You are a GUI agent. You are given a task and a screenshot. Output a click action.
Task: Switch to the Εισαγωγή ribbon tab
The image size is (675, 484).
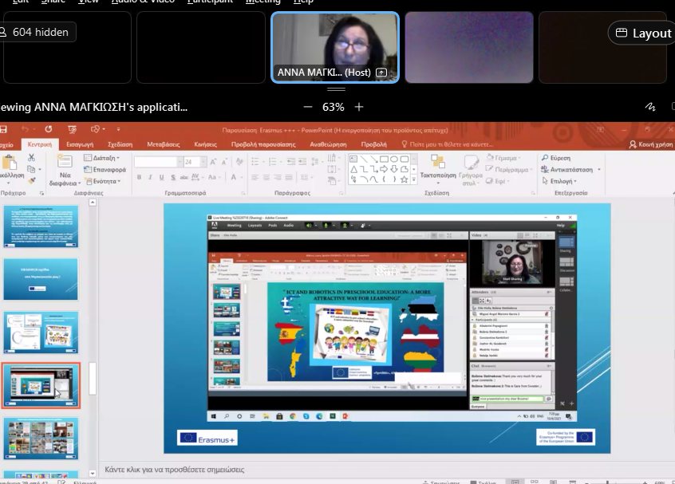click(x=80, y=144)
